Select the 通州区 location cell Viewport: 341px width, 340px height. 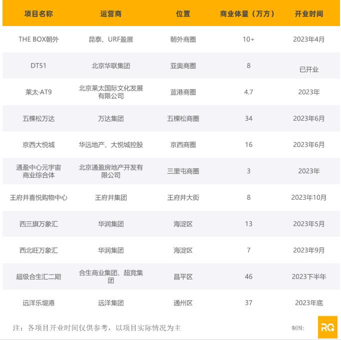[x=183, y=303]
